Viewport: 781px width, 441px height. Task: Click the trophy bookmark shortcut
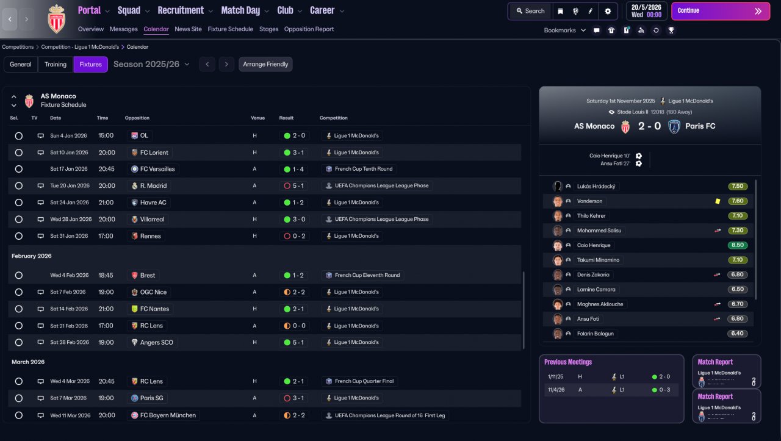click(x=671, y=30)
